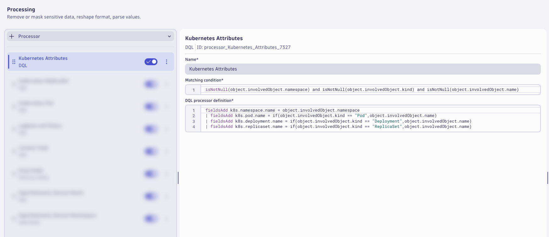Click the k8s.replicaset.name fieldsAdd line
This screenshot has height=237, width=549.
pyautogui.click(x=338, y=127)
